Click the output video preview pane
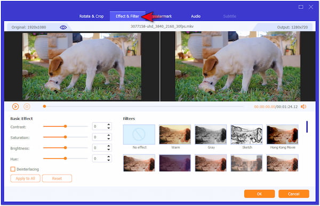The width and height of the screenshot is (320, 206). click(238, 66)
